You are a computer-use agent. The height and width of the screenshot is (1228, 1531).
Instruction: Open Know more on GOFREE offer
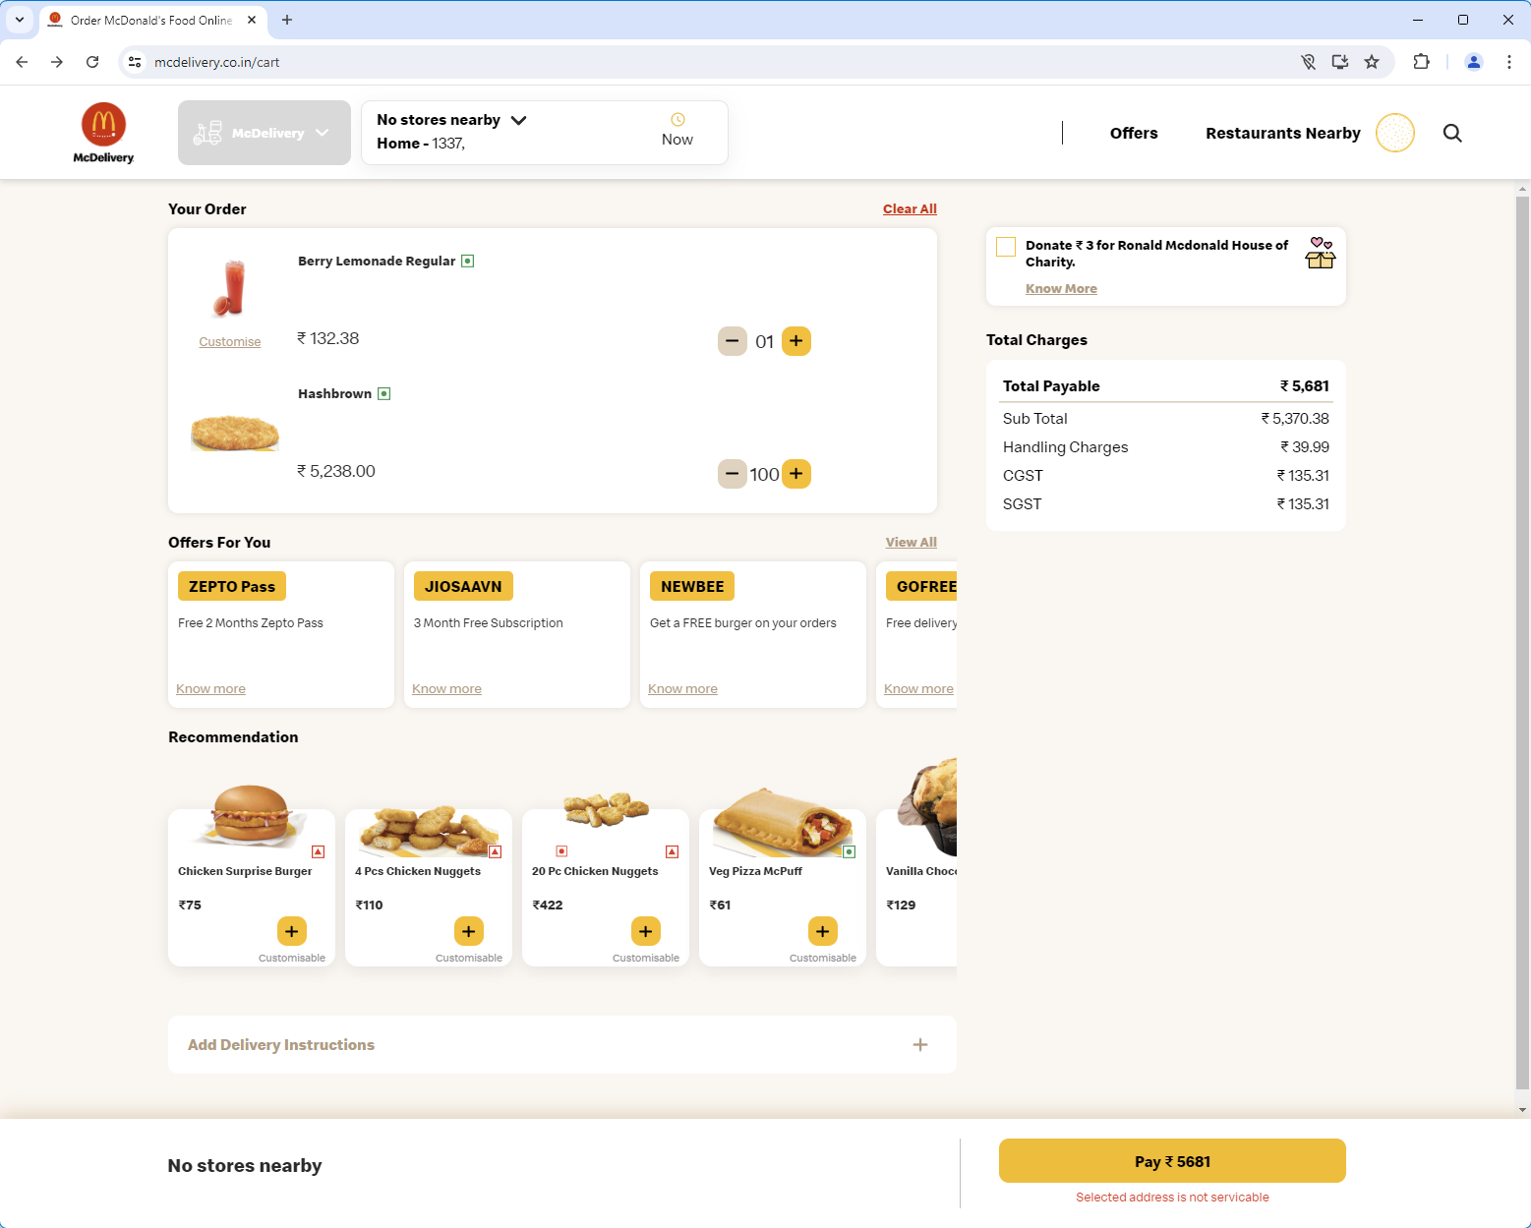point(918,688)
